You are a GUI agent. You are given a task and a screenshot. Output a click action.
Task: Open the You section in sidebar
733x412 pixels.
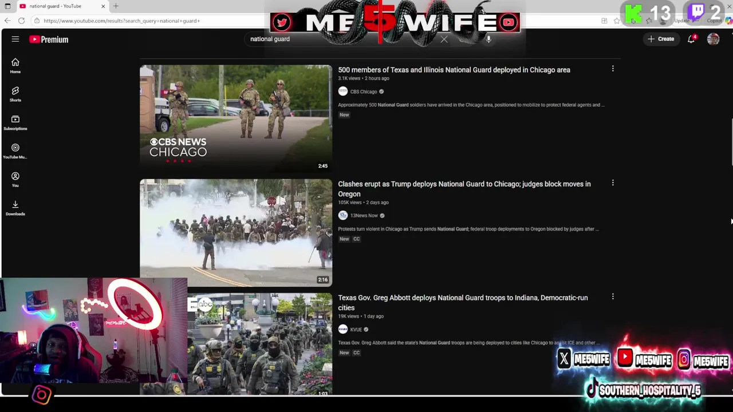pyautogui.click(x=15, y=180)
